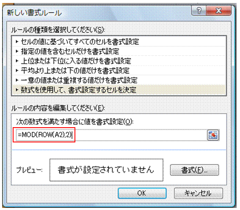240x210 pixels.
Task: Confirm with the OK button
Action: pos(142,193)
